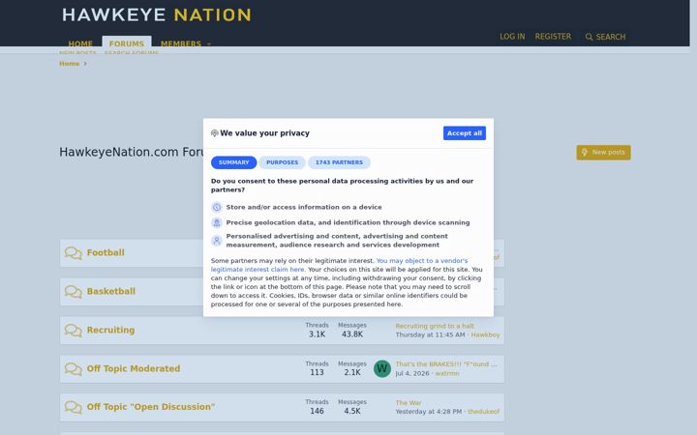The width and height of the screenshot is (697, 435).
Task: Click the thedukeof username in Open Discussion row
Action: (x=484, y=412)
